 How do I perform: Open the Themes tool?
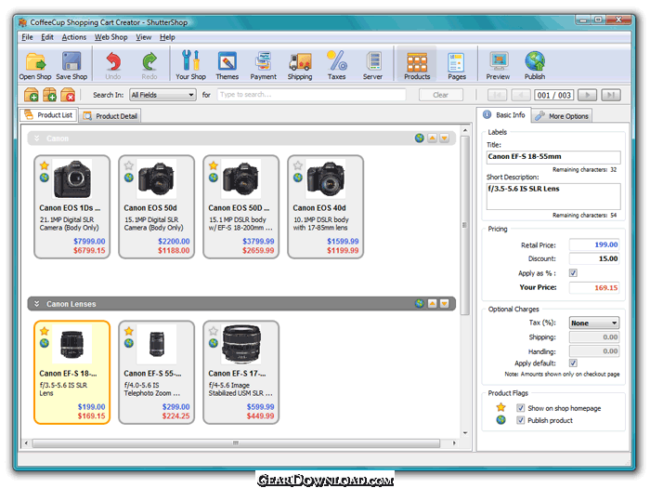(x=227, y=65)
